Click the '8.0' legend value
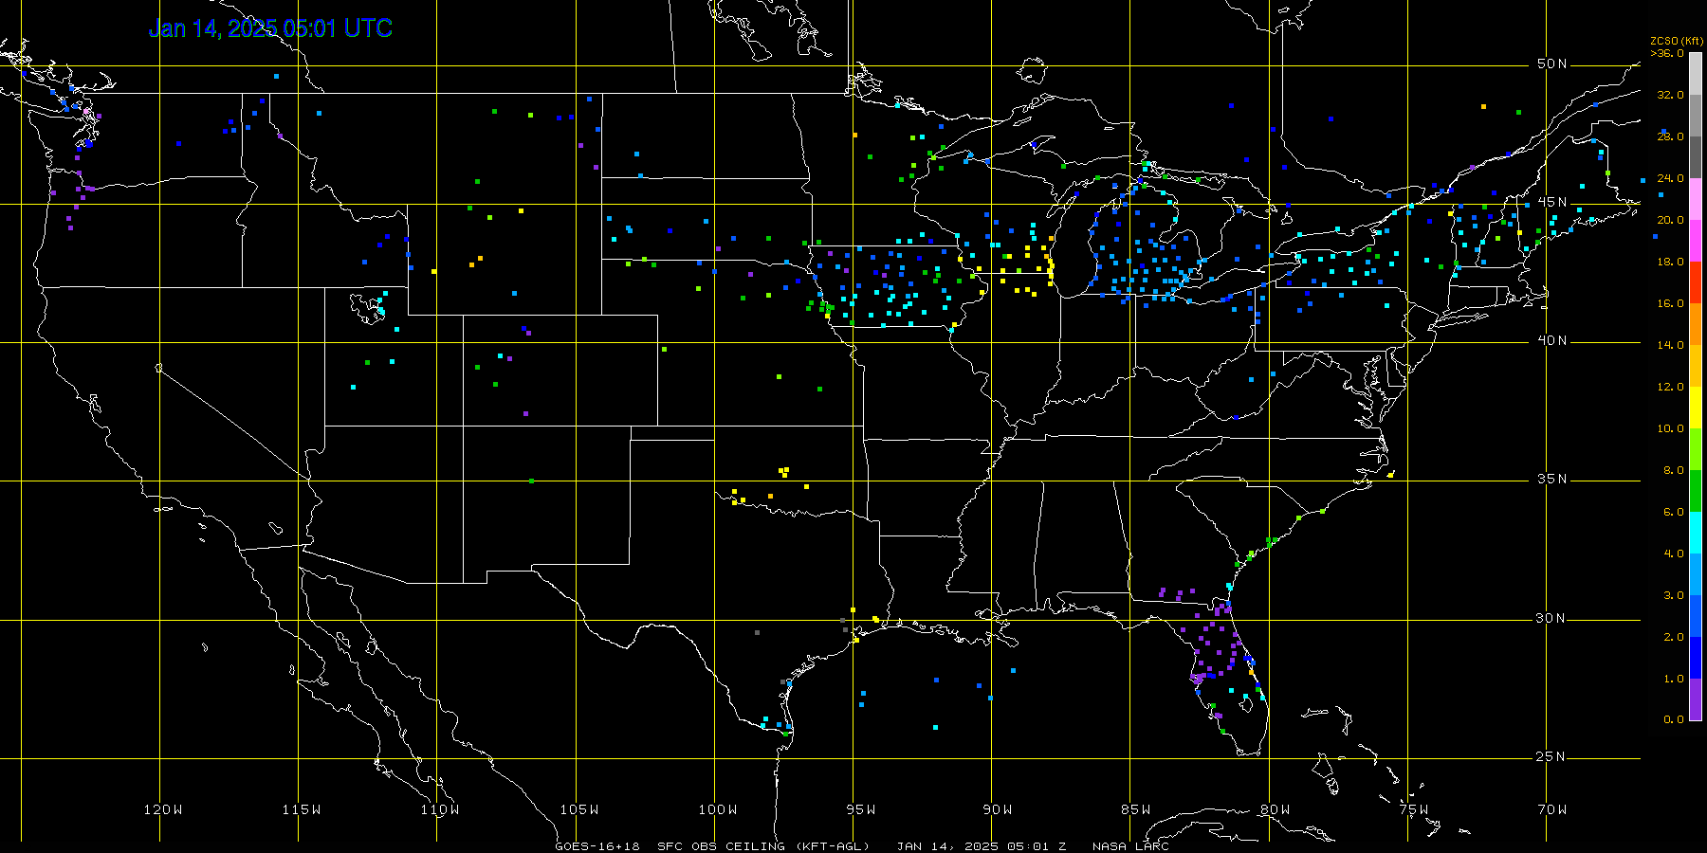This screenshot has height=853, width=1707. (1674, 470)
